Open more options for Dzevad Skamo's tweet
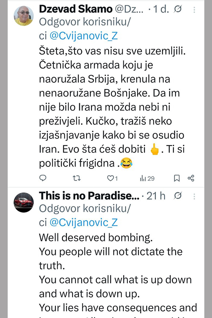This screenshot has width=212, height=318. coord(194,8)
